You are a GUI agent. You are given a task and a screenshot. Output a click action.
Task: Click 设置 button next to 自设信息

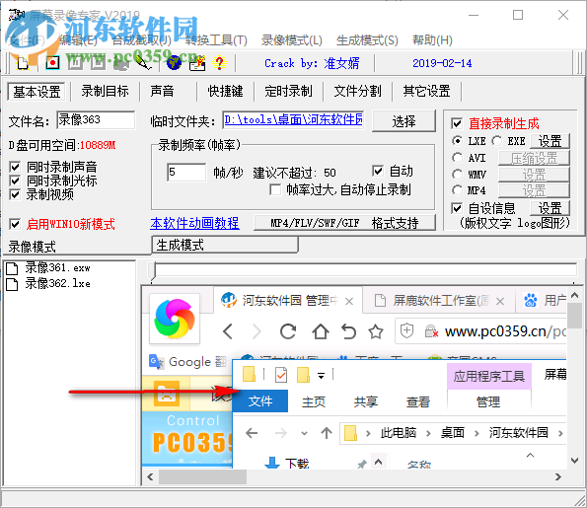550,208
